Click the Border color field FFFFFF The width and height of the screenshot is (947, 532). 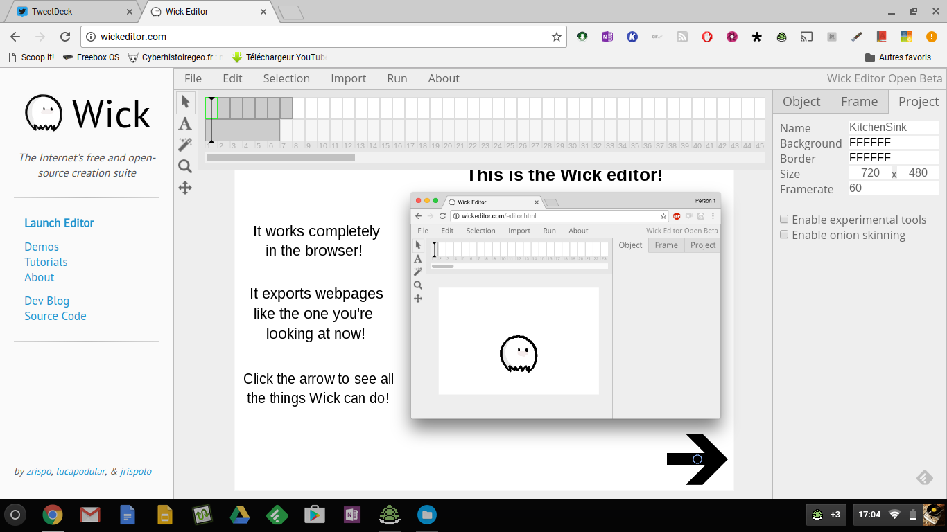pyautogui.click(x=894, y=158)
